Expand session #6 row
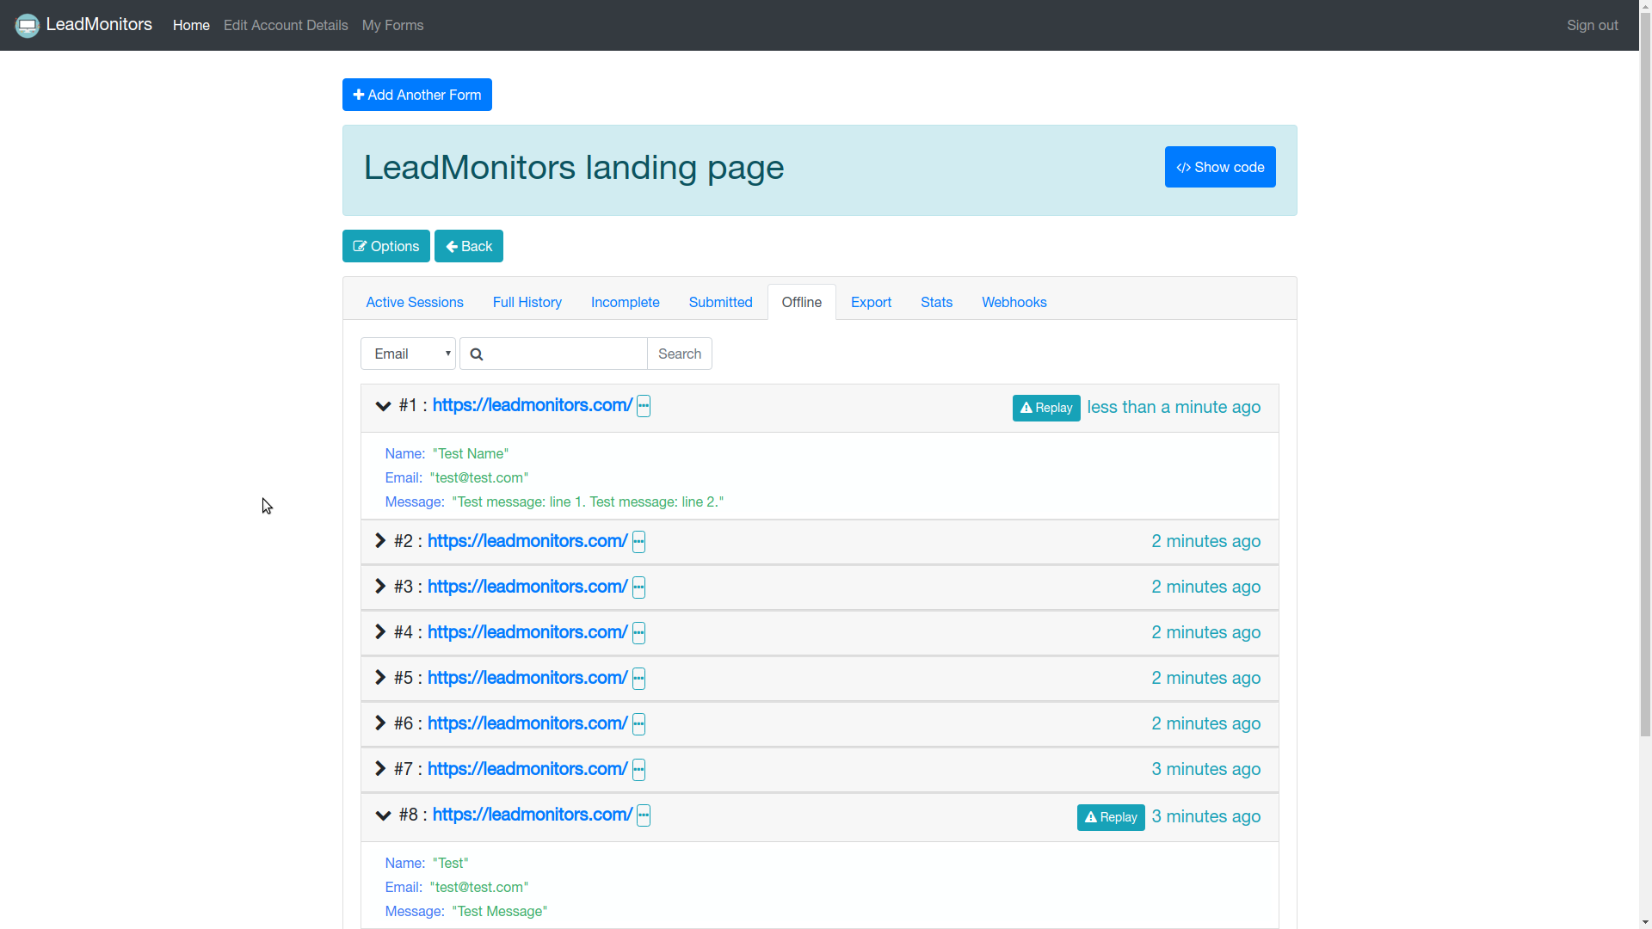The height and width of the screenshot is (929, 1652). click(380, 723)
